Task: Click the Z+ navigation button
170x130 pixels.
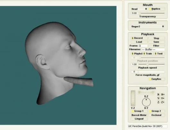Action: (x=163, y=102)
